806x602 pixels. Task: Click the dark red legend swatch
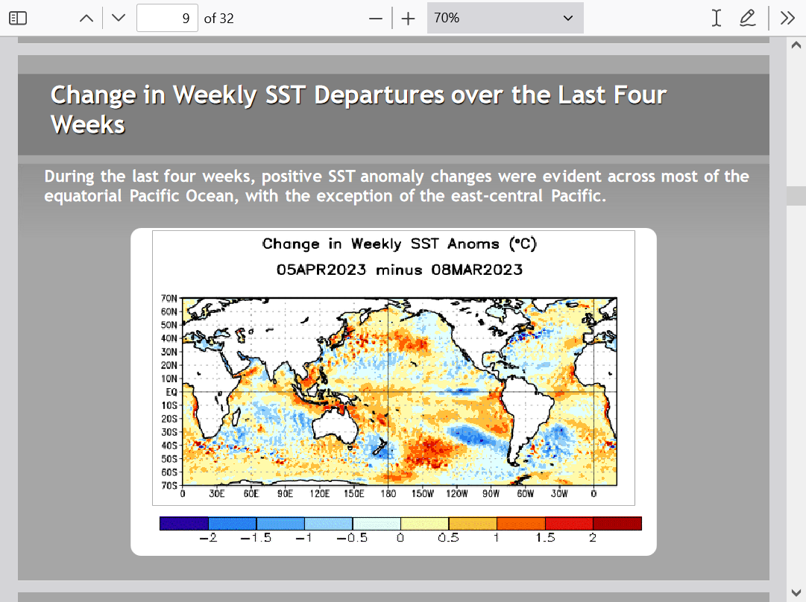pos(617,524)
